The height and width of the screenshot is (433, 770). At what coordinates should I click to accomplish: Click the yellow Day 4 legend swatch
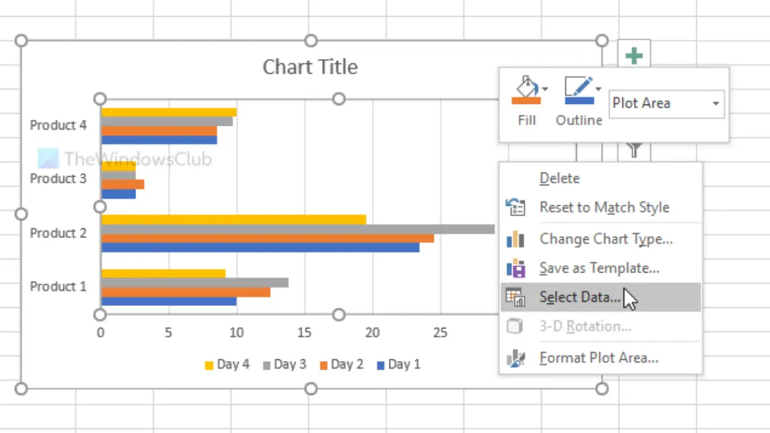[x=209, y=366]
